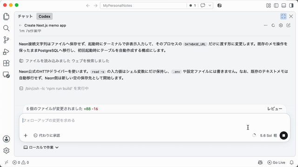Switch to the チャット tab
The image size is (298, 167).
(25, 17)
